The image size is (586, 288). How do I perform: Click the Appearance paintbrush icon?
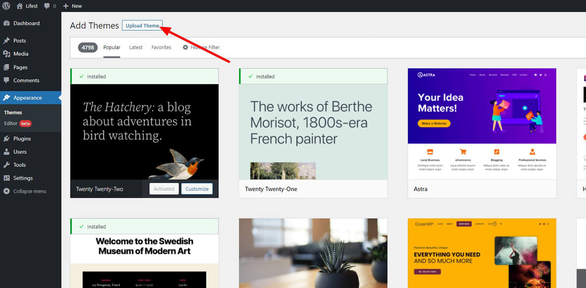pos(6,98)
